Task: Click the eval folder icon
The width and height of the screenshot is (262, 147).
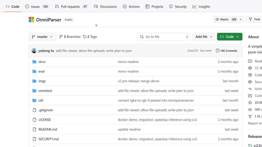Action: 34,71
